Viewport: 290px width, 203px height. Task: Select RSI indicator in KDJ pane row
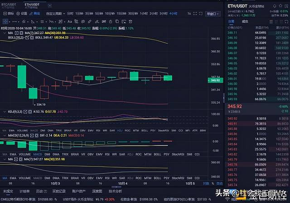(98, 130)
